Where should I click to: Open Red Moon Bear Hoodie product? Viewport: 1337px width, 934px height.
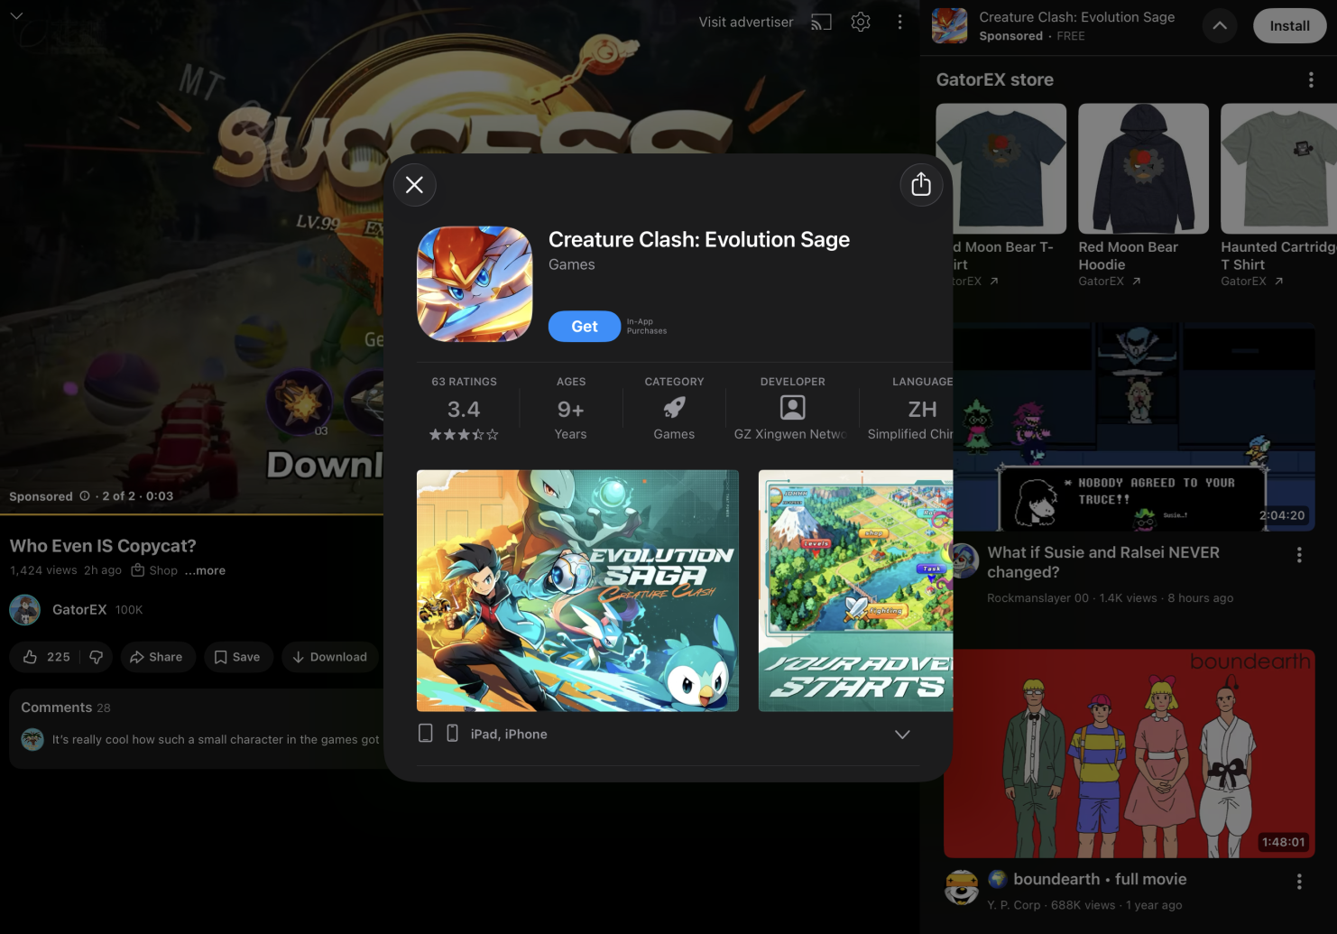tap(1143, 194)
